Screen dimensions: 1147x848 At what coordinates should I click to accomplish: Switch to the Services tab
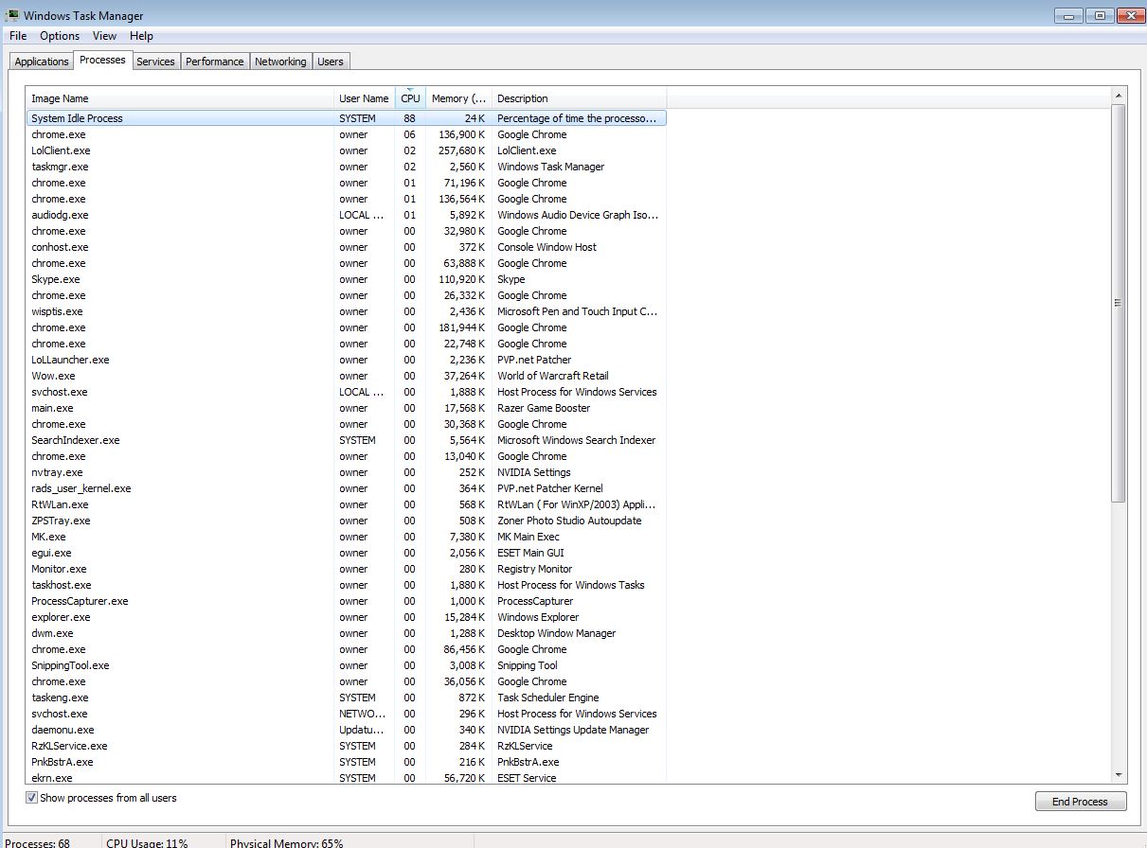(x=155, y=62)
